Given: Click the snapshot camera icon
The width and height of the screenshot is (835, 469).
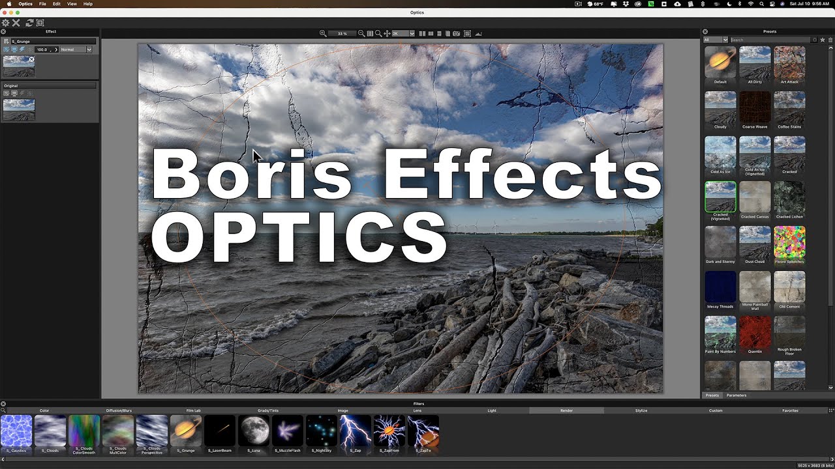Looking at the screenshot, I should click(x=456, y=33).
